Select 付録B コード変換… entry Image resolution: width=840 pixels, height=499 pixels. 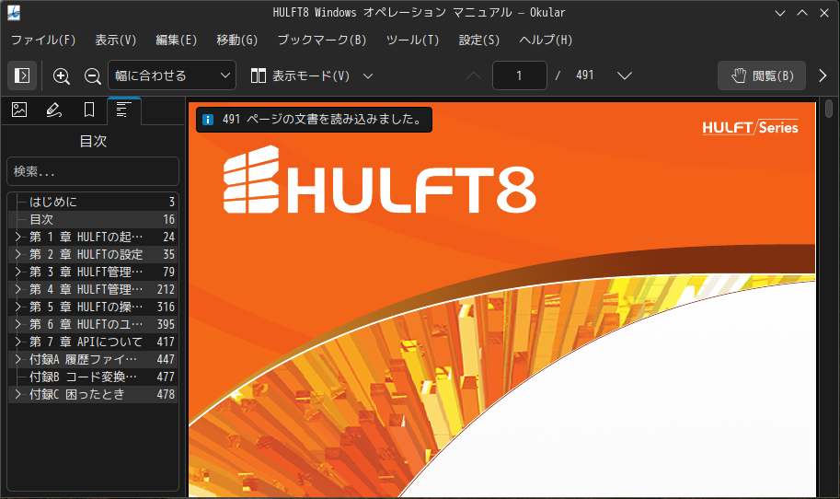(93, 377)
